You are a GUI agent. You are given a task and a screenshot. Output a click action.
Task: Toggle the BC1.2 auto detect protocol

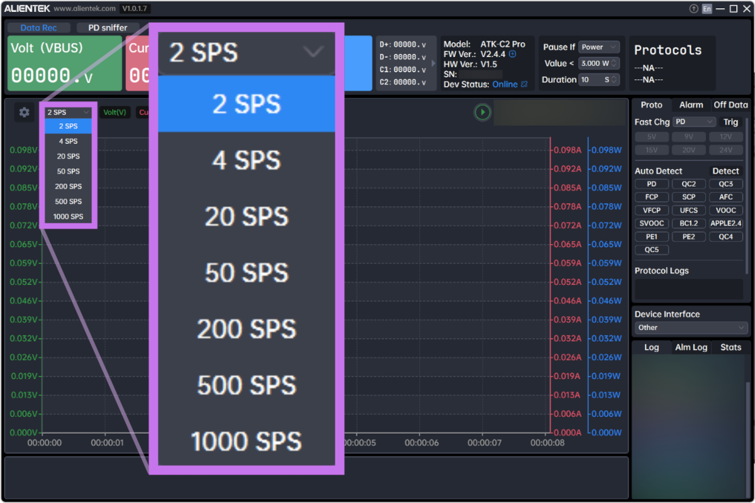pyautogui.click(x=688, y=224)
